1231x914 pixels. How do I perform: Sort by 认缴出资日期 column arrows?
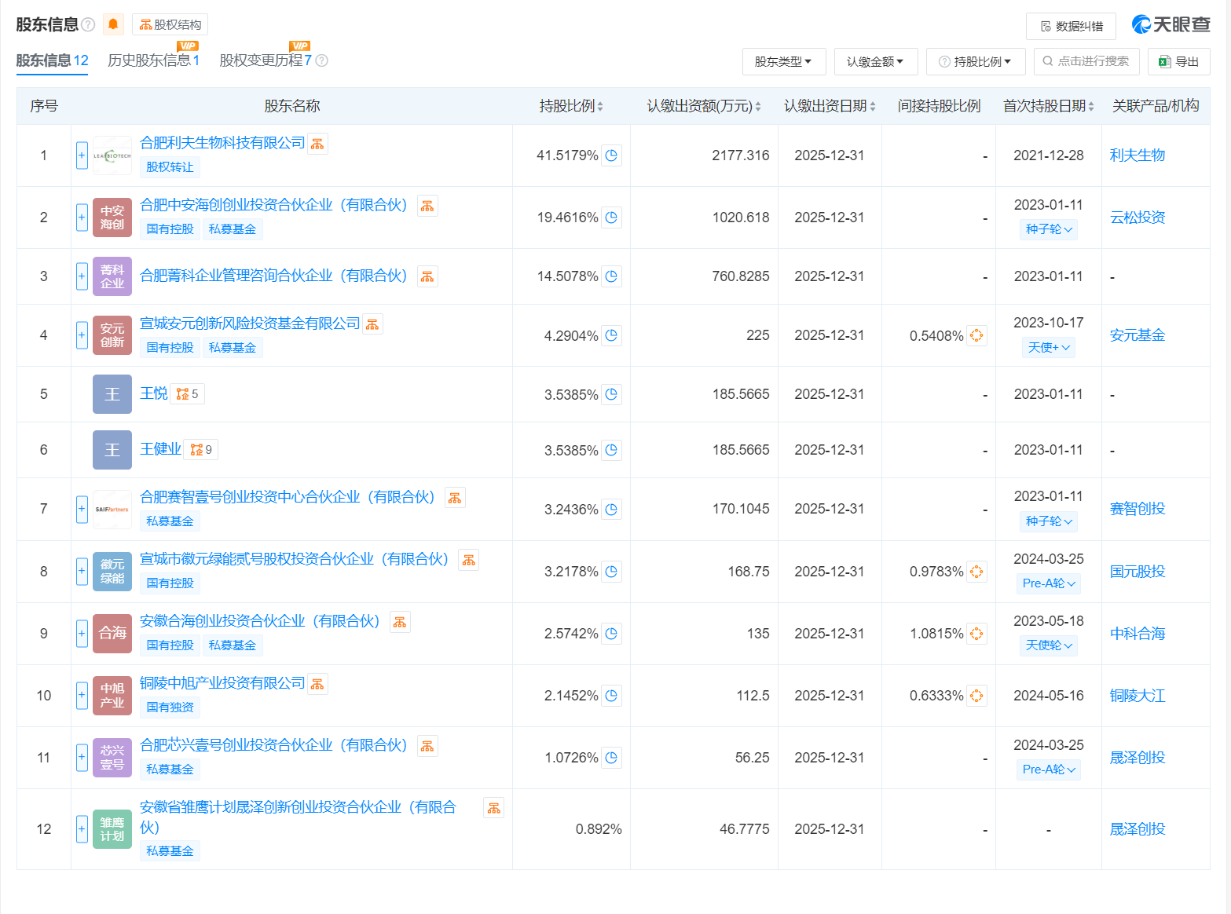coord(873,106)
